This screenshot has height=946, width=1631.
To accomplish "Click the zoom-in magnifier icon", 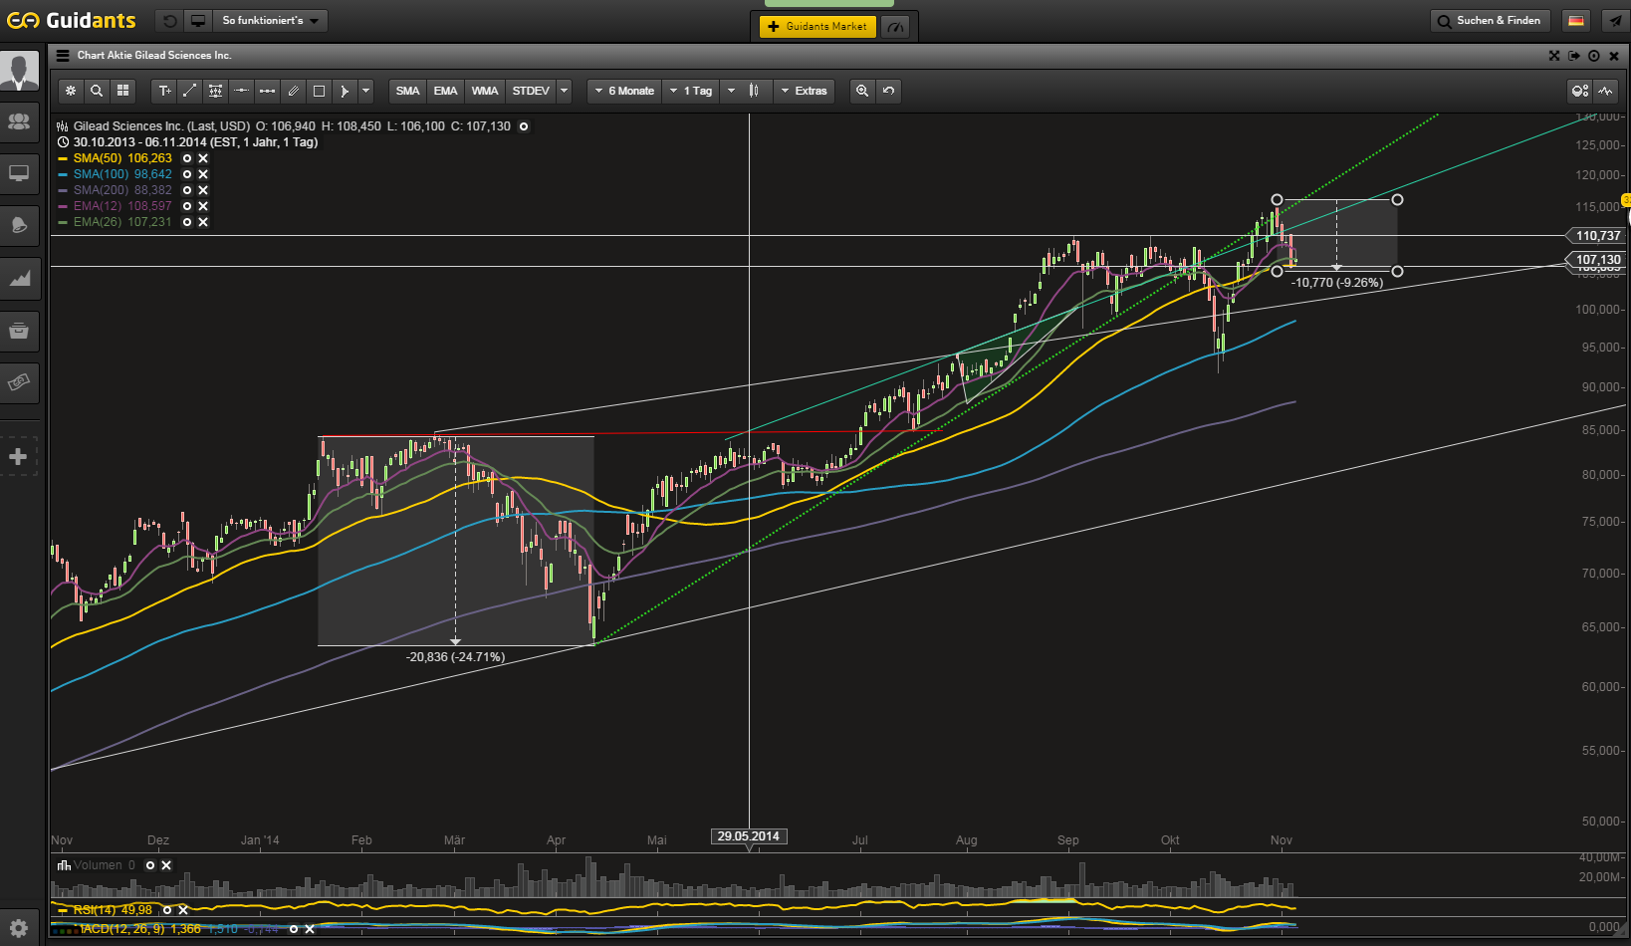I will click(862, 91).
